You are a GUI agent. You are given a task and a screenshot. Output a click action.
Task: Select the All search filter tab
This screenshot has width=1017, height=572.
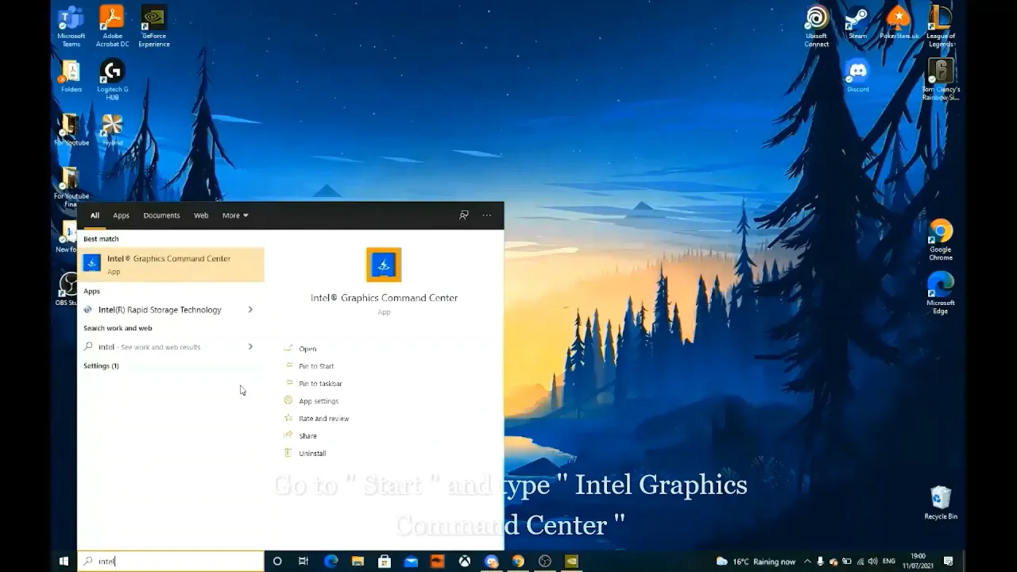click(95, 215)
